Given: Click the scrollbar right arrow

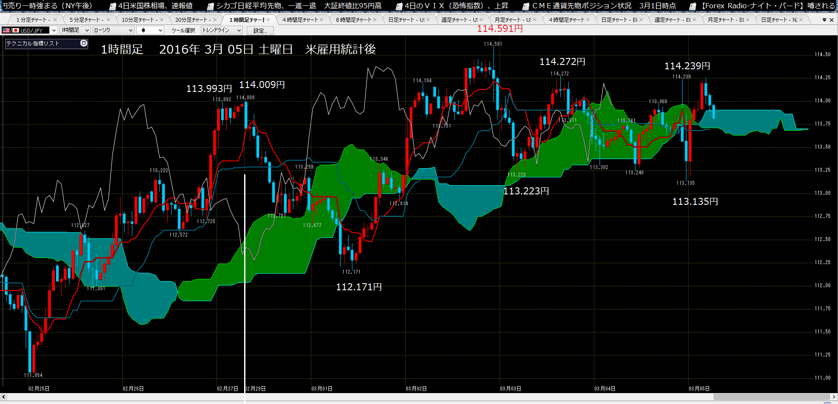Looking at the screenshot, I should (x=834, y=397).
